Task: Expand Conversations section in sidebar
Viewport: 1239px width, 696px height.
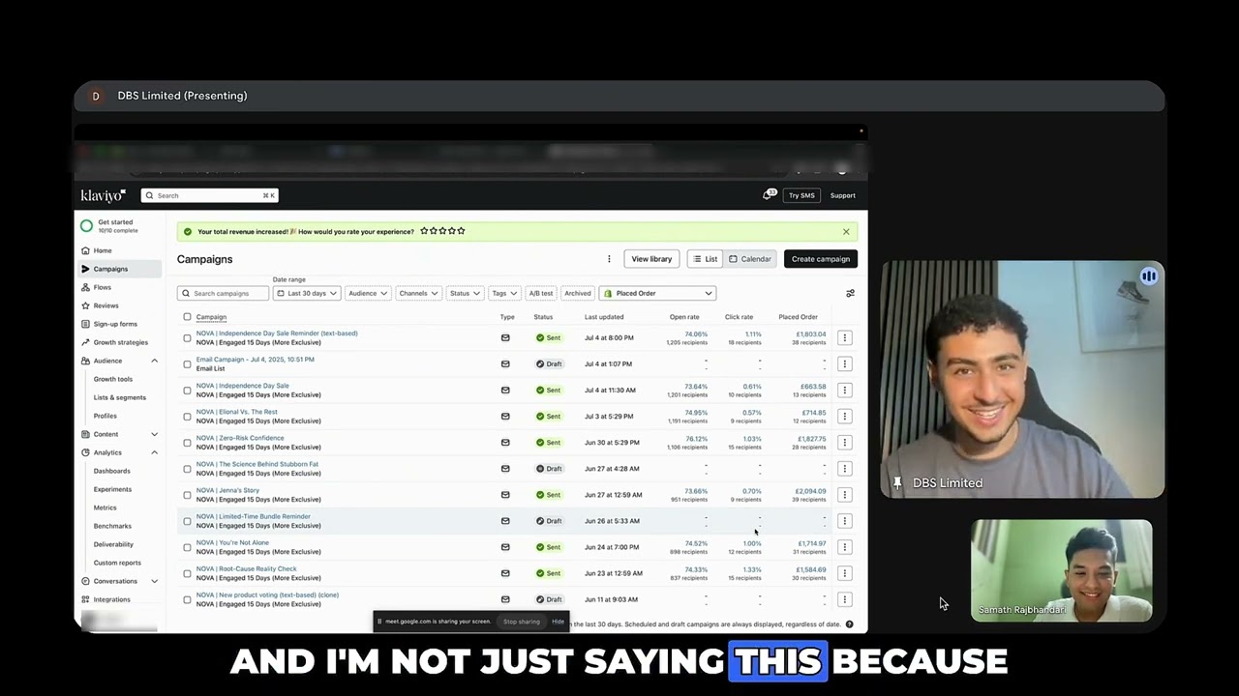Action: click(154, 581)
